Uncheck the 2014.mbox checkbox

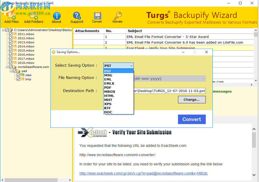(x=11, y=46)
